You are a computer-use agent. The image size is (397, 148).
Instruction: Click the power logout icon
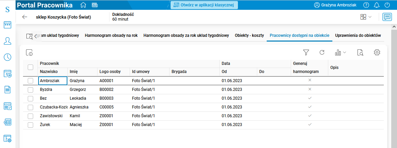tap(387, 5)
